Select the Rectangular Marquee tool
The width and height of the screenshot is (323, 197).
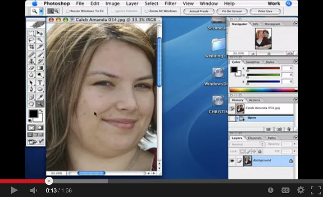(31, 33)
